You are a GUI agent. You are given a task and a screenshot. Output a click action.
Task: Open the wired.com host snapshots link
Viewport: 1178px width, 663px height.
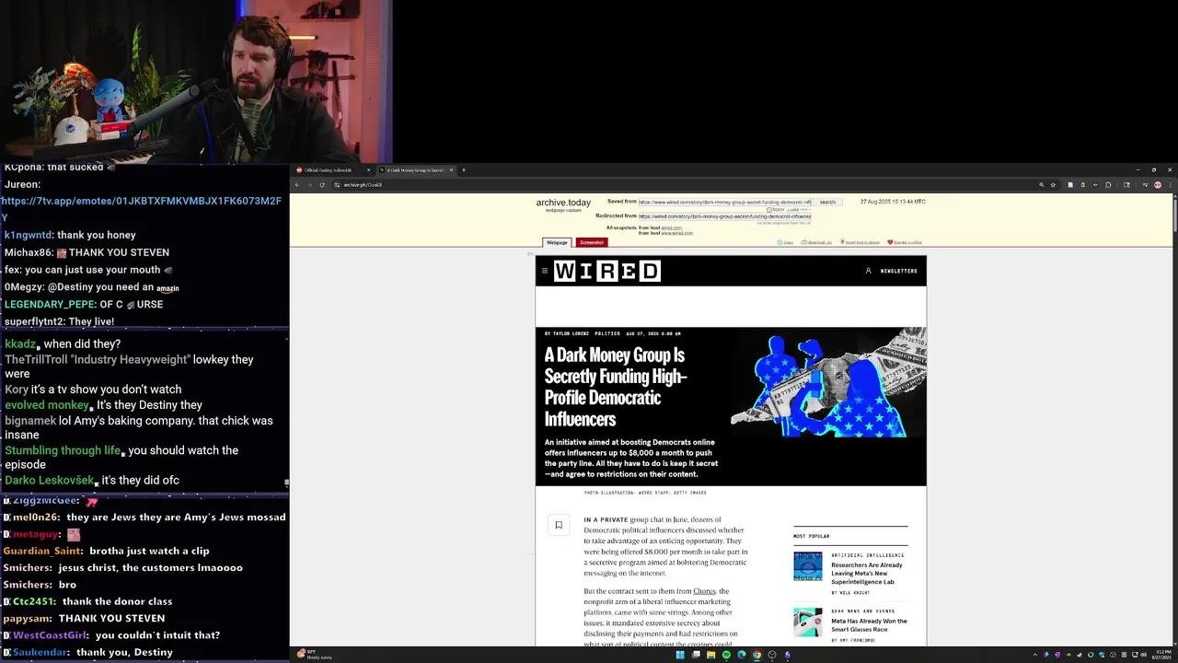pyautogui.click(x=672, y=227)
